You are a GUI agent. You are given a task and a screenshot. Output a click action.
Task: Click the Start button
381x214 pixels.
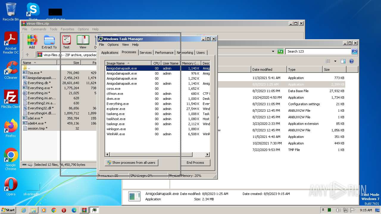tap(8, 210)
